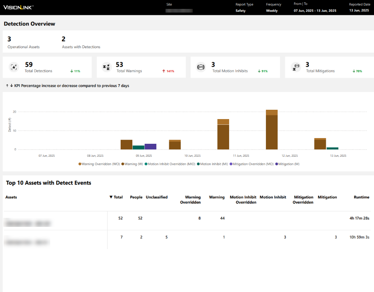Click the Mitigation Overridden (MO) color dot

click(x=231, y=164)
